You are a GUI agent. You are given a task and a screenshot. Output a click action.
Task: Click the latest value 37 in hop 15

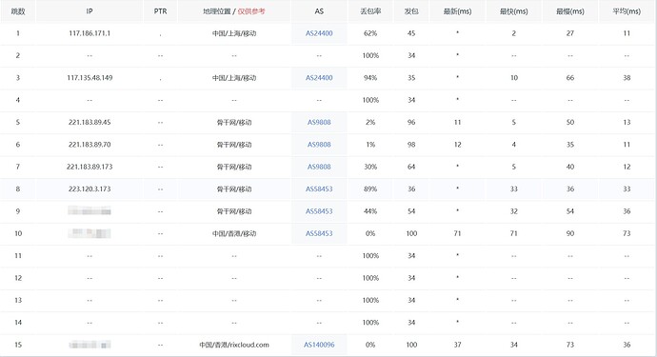458,345
